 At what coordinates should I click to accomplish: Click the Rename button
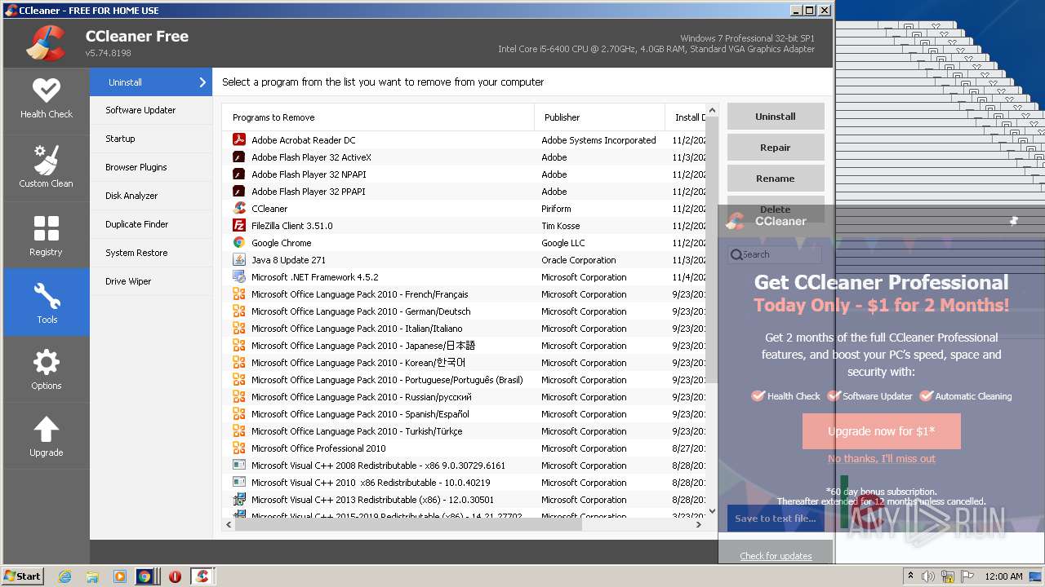pyautogui.click(x=775, y=178)
